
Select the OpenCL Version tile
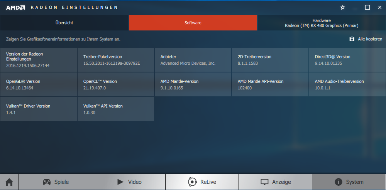(x=116, y=84)
